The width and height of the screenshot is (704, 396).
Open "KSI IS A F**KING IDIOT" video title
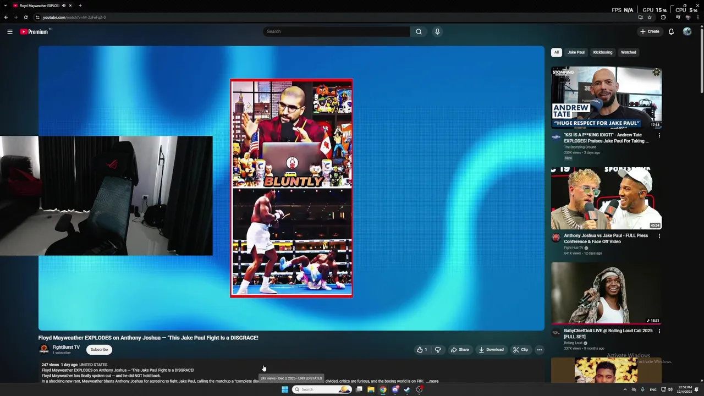coord(606,138)
